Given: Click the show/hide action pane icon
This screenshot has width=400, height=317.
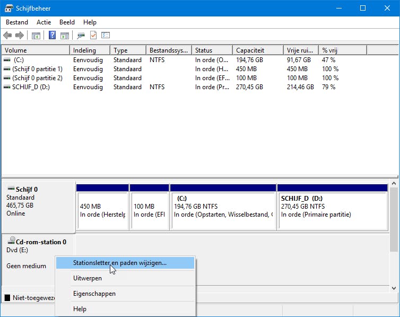Looking at the screenshot, I should (65, 36).
